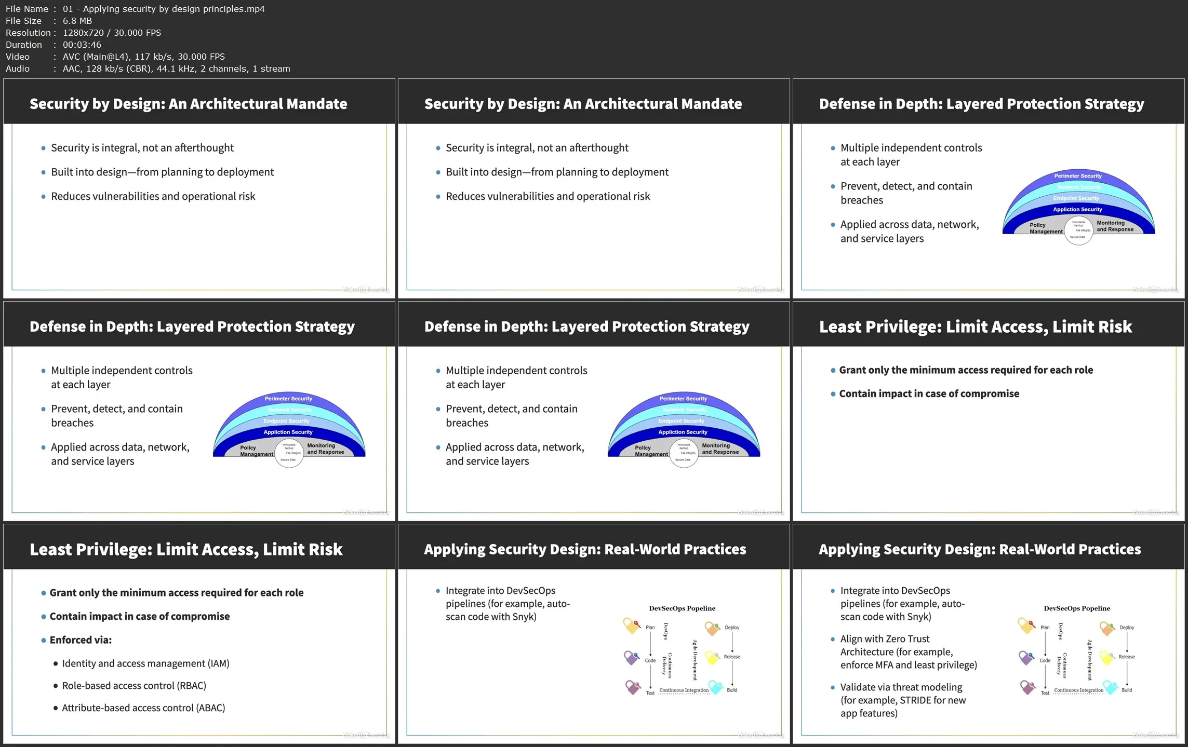Screen dimensions: 1188x747
Task: Click the Test padlock in three-bullet DevSecOps slide
Action: 1027,687
